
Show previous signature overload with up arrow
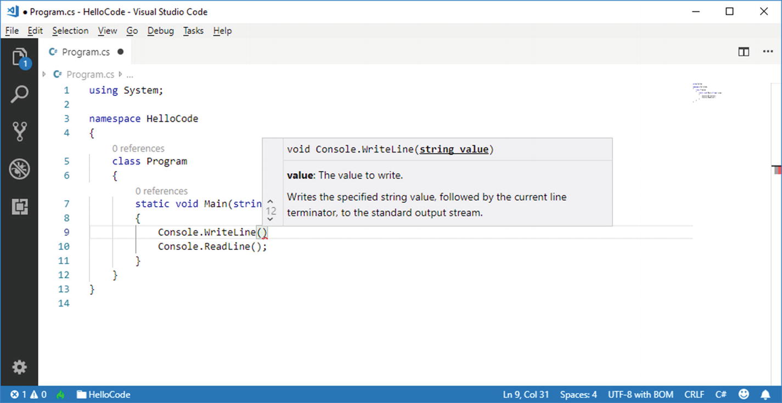[271, 201]
